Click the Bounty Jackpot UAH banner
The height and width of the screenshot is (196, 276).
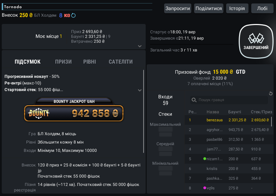tap(74, 110)
